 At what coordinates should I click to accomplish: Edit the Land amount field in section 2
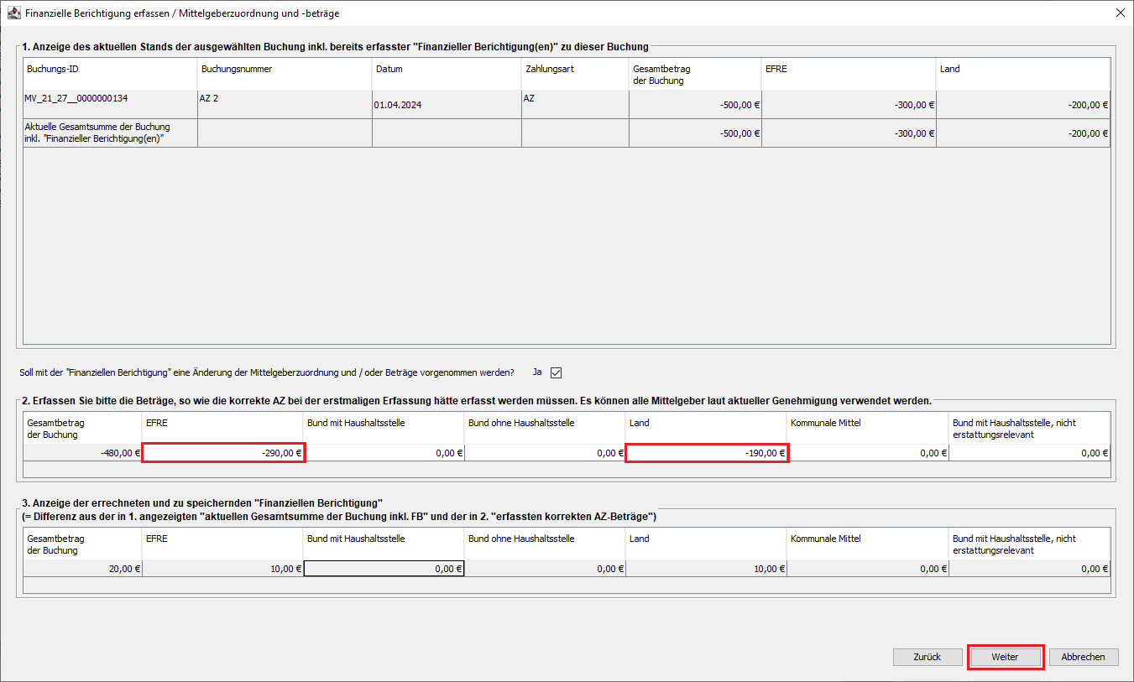pos(706,453)
